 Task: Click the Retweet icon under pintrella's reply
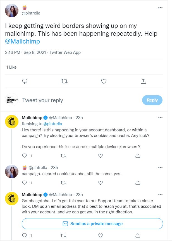coord(63,183)
